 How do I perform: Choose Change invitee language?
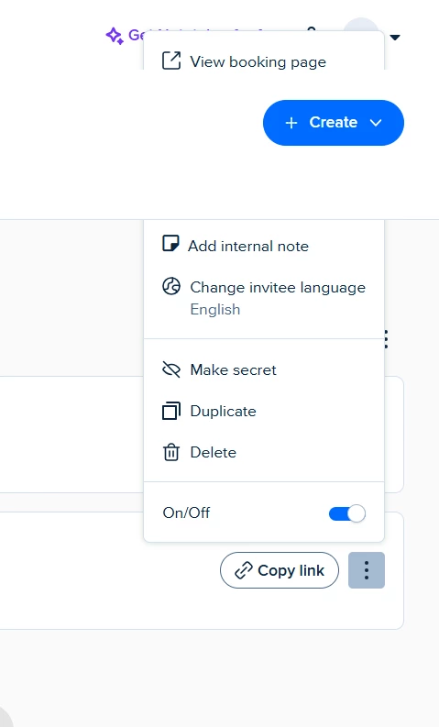264,298
